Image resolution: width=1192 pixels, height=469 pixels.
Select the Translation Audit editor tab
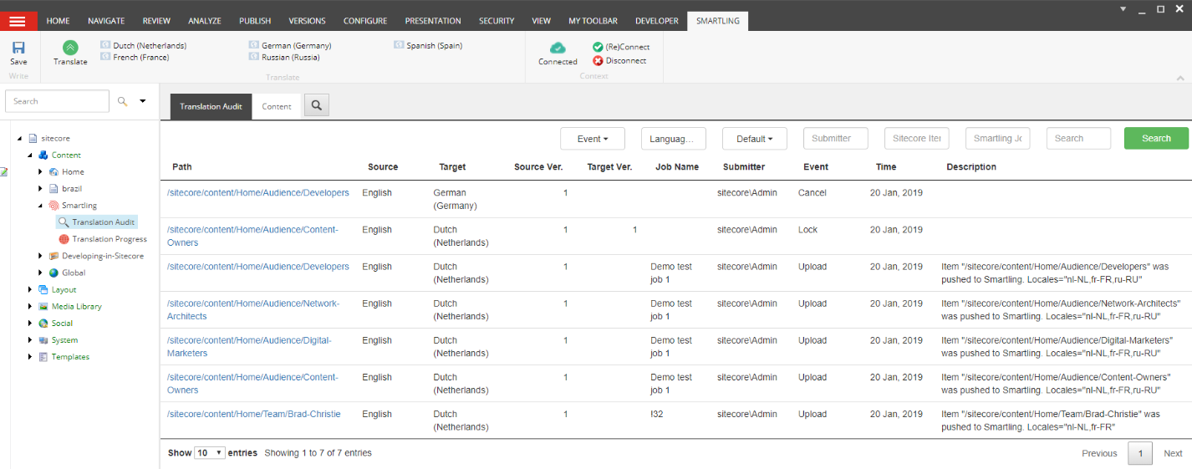[211, 106]
